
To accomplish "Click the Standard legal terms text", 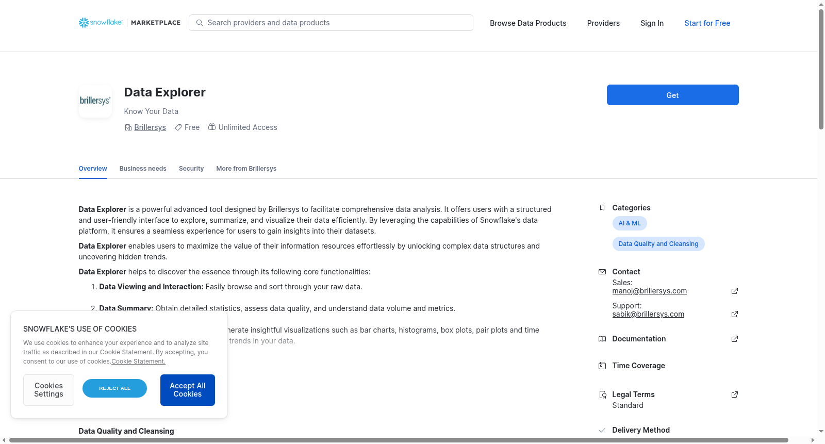I will point(628,405).
